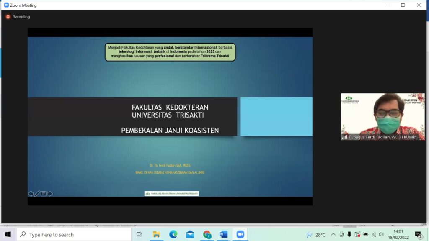Open battery status from the system tray

pyautogui.click(x=365, y=234)
